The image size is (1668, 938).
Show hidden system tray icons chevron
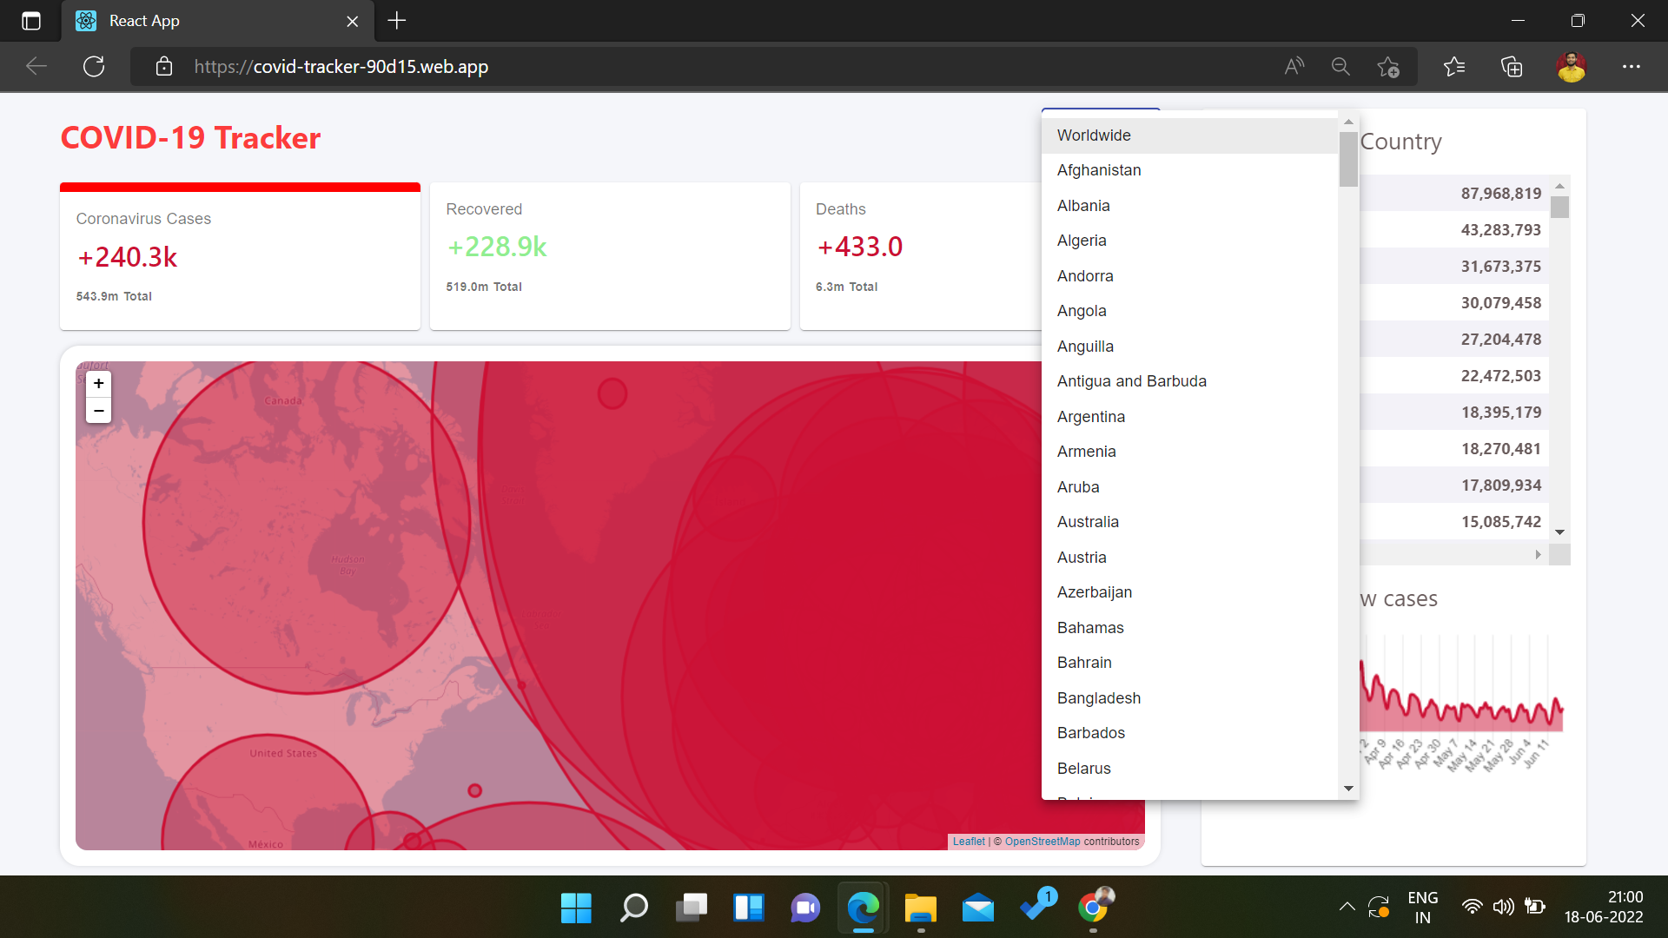1347,908
